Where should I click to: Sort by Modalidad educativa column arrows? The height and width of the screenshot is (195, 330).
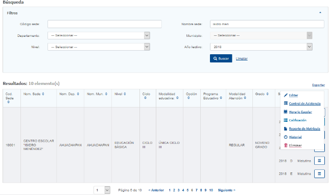177,98
